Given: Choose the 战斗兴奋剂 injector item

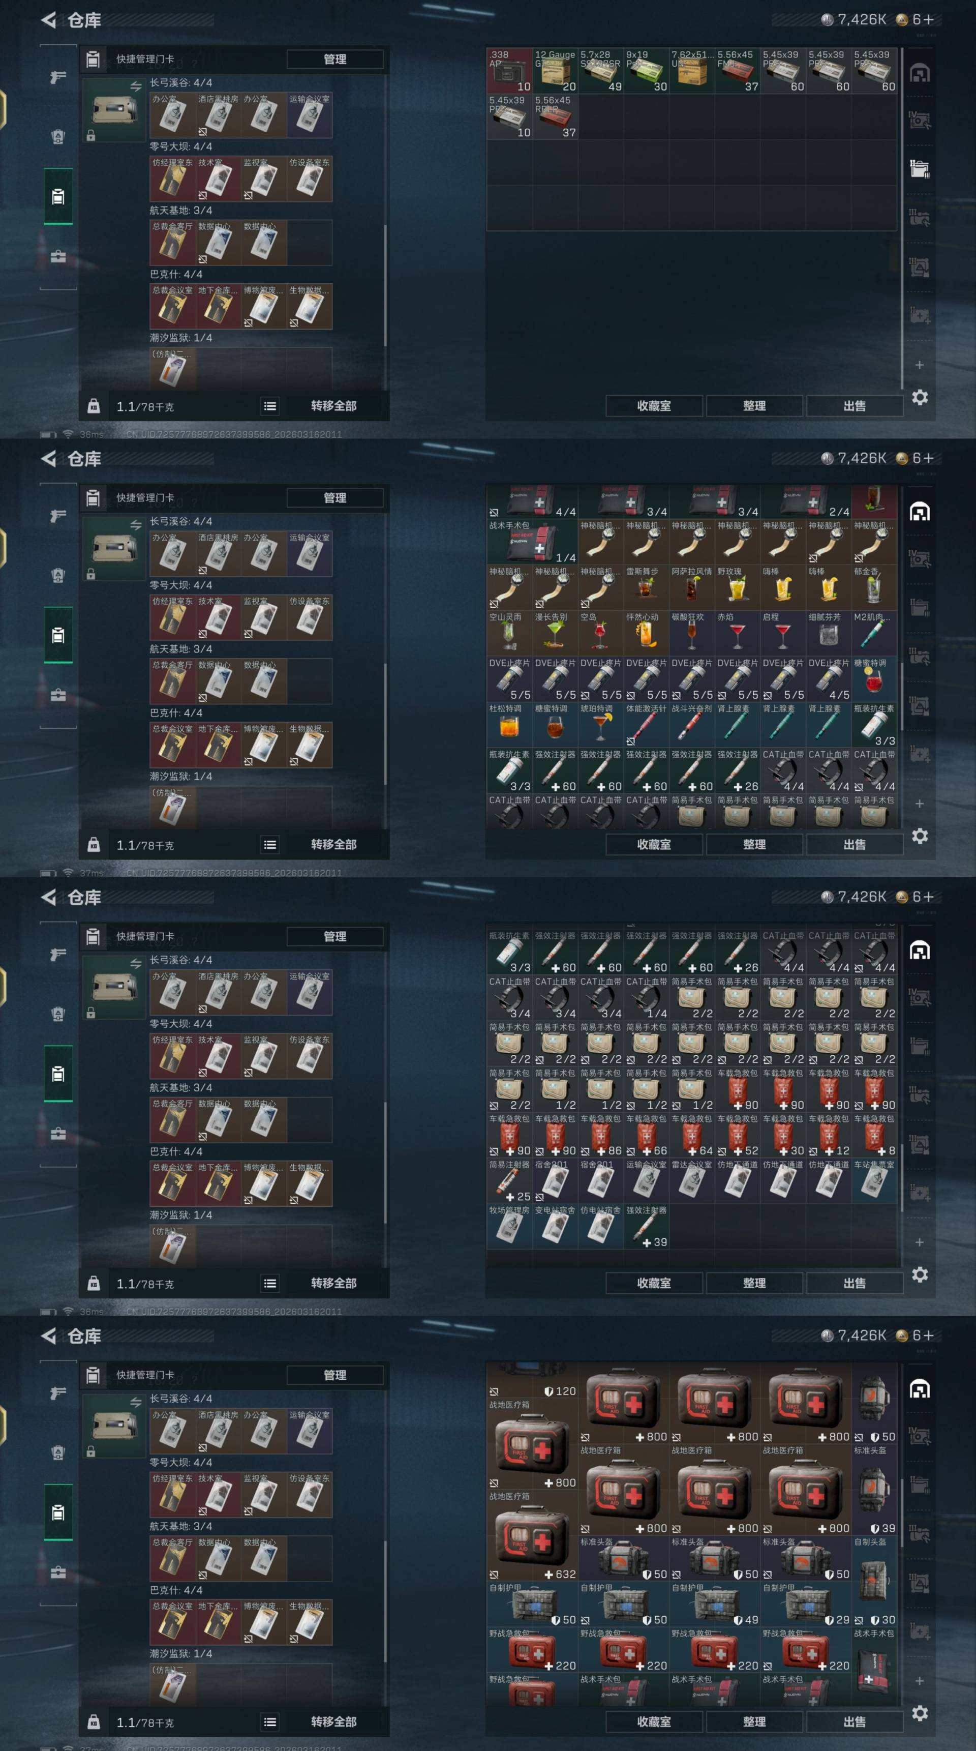Looking at the screenshot, I should point(691,725).
